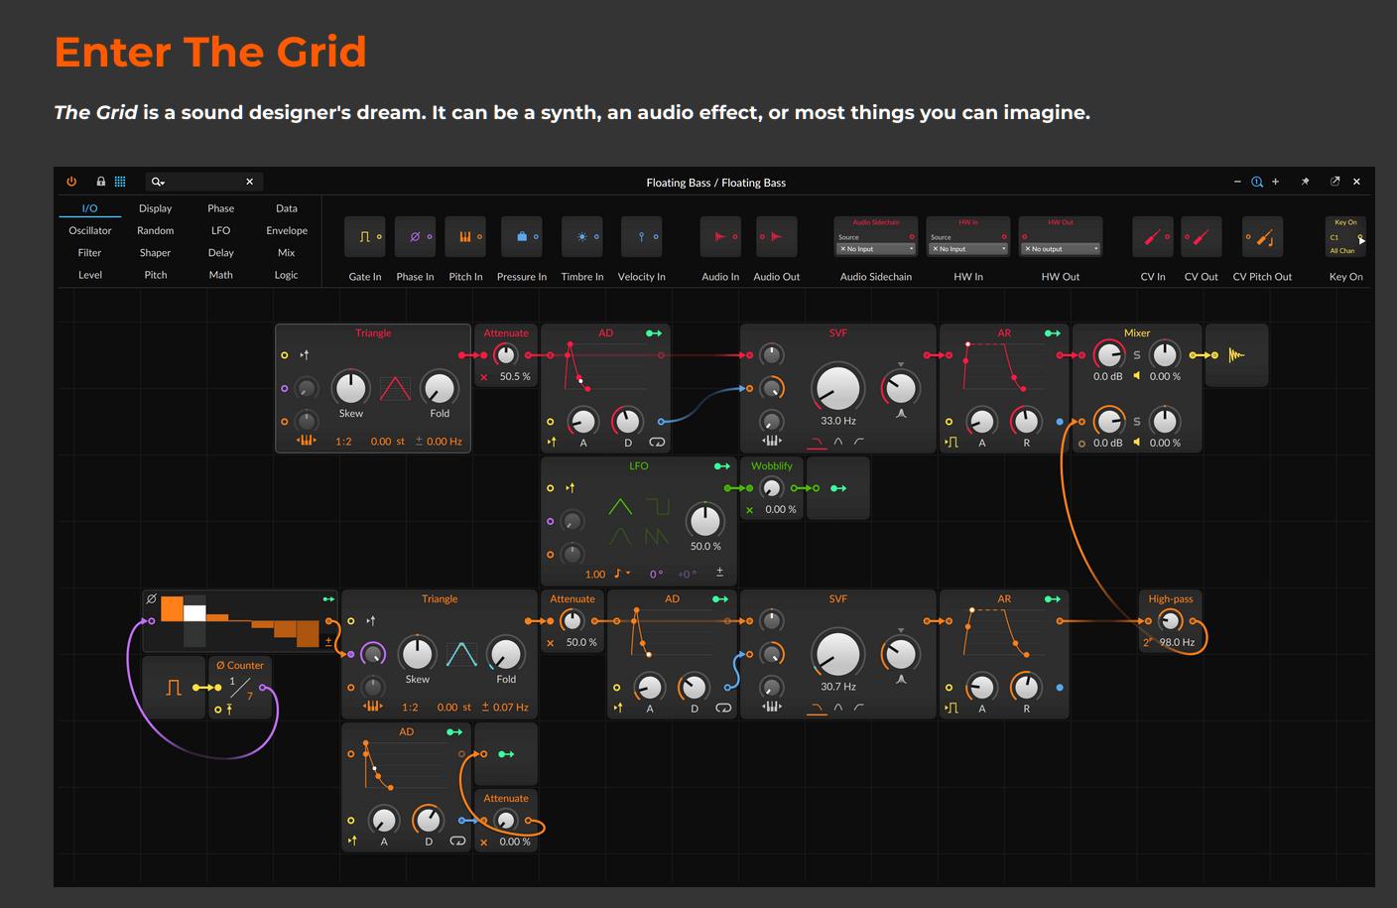Image resolution: width=1397 pixels, height=908 pixels.
Task: Select the CV Pitch Out module icon
Action: [x=1262, y=237]
